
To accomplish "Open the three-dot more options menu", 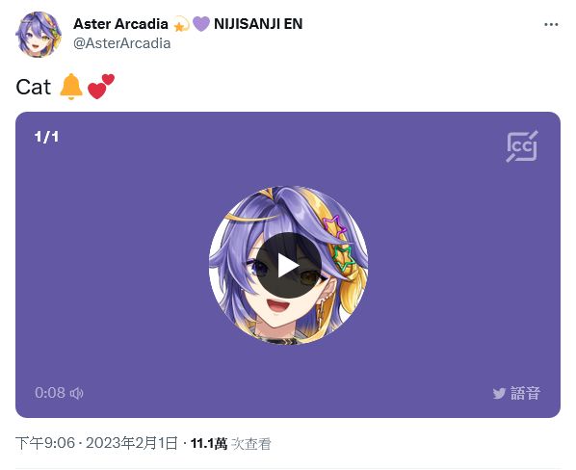I will [551, 25].
